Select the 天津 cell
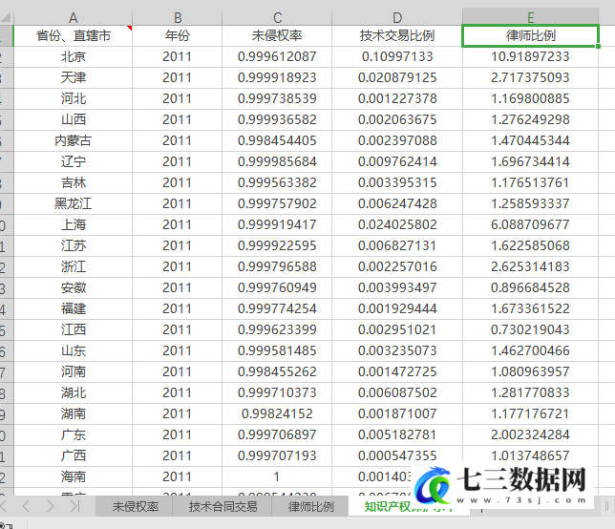This screenshot has height=529, width=615. click(x=73, y=77)
